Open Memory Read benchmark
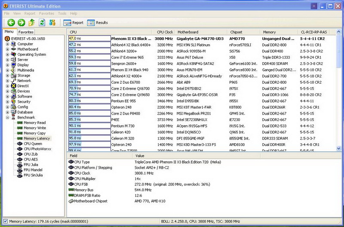The height and width of the screenshot is (227, 344). (35, 123)
